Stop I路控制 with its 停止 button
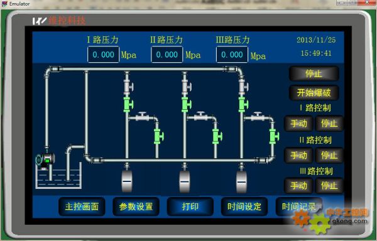This screenshot has width=377, height=241. [329, 124]
